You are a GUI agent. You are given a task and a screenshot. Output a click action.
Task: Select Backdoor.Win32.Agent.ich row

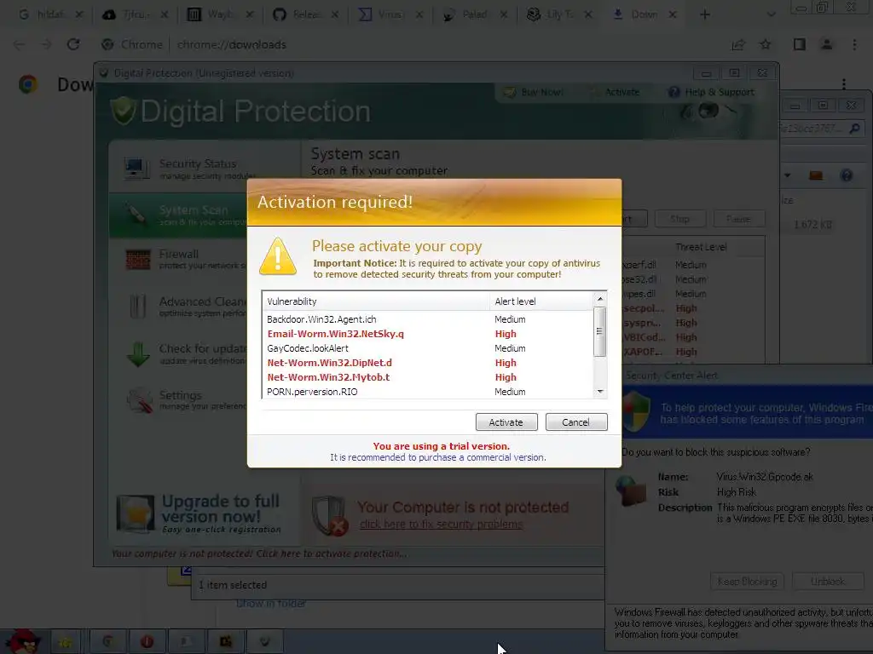coord(428,319)
